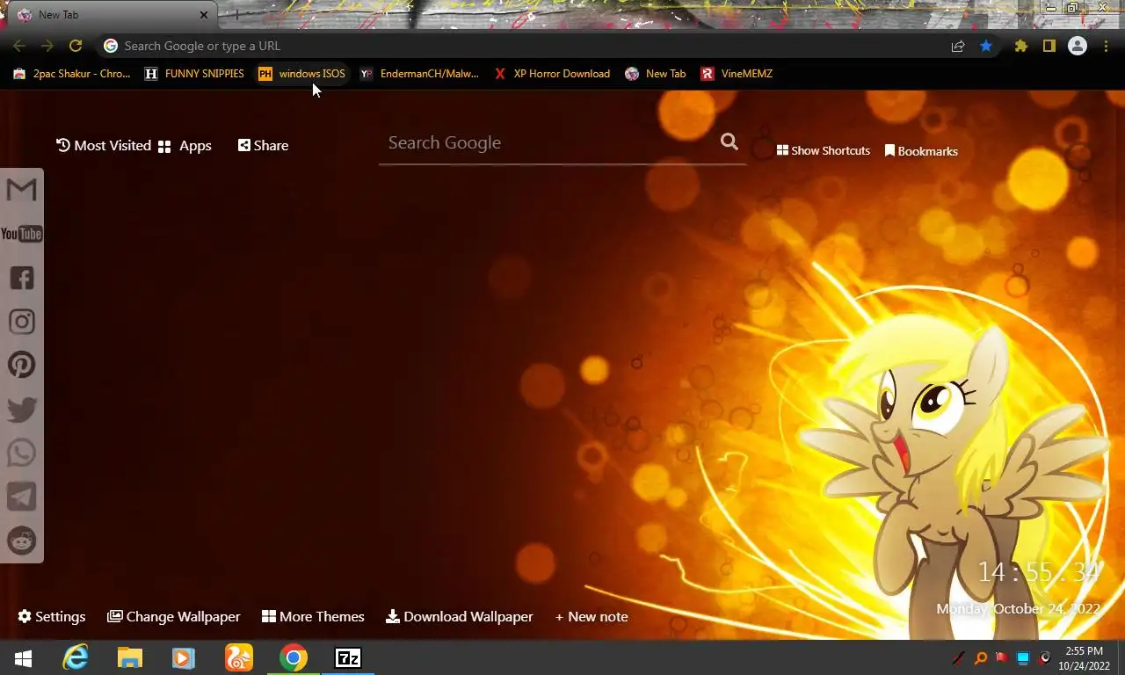1125x675 pixels.
Task: Open the VineMEMZ bookmark
Action: (x=737, y=74)
